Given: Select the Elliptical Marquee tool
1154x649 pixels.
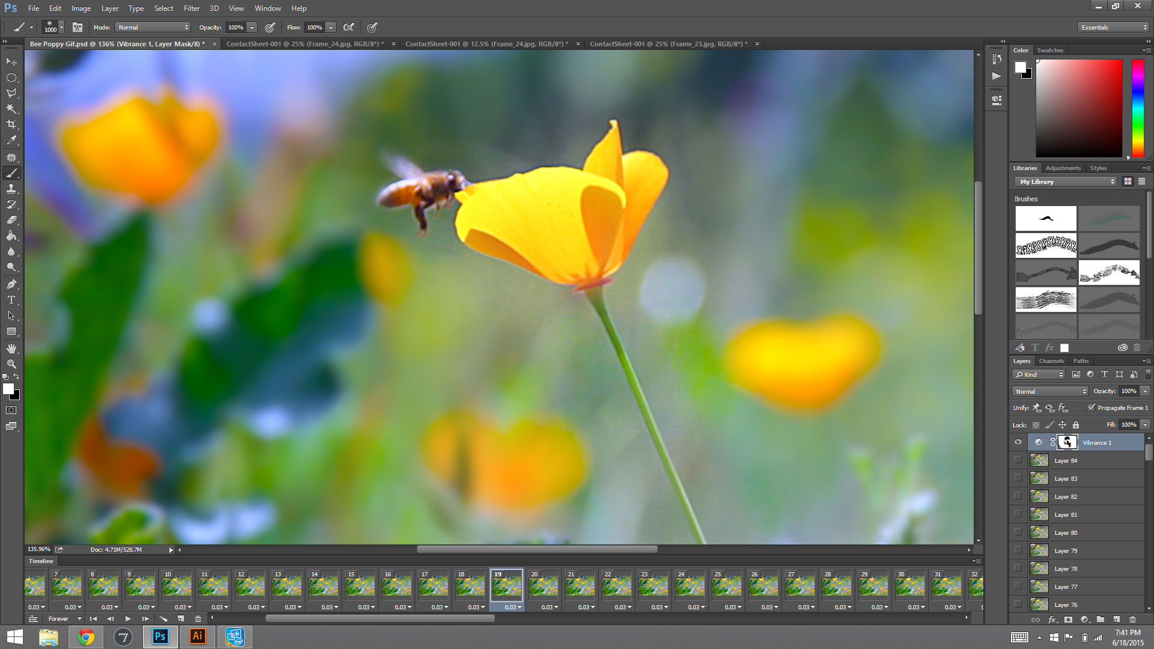Looking at the screenshot, I should 11,78.
